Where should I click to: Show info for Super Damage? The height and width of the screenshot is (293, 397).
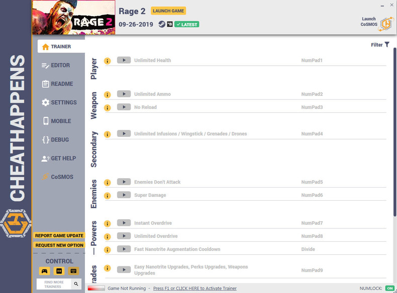[108, 196]
